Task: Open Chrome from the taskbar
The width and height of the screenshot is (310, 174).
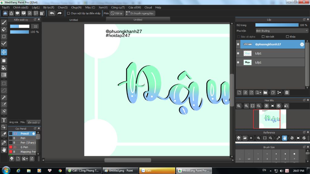Action: point(60,170)
